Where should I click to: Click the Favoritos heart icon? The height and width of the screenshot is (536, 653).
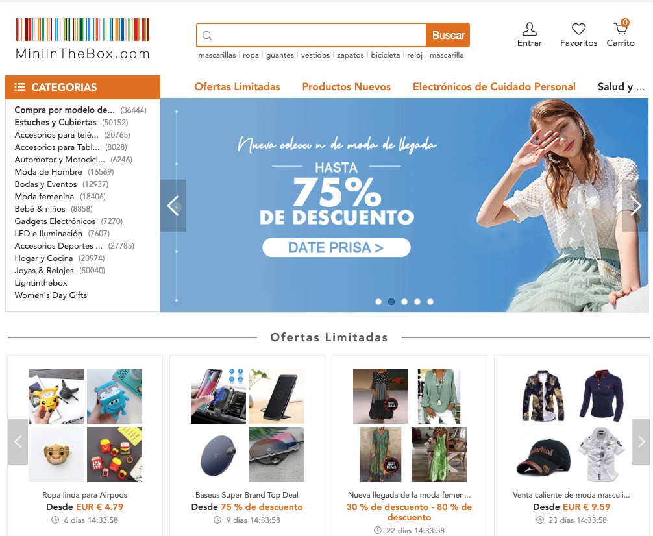click(x=578, y=29)
